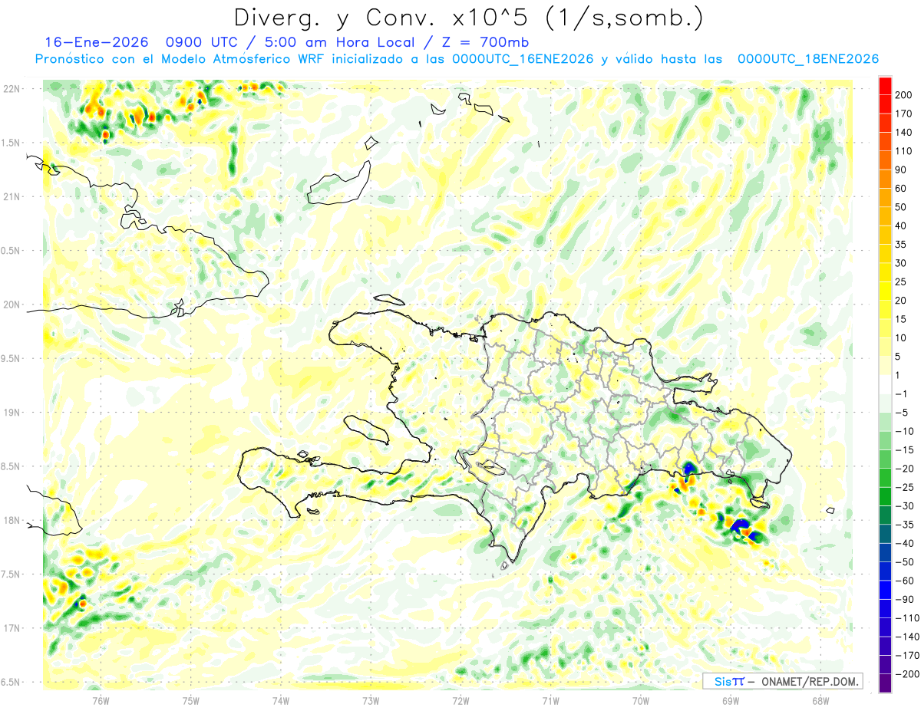Click the "72W" longitude label
Screen dimensions: 921x711
460,700
